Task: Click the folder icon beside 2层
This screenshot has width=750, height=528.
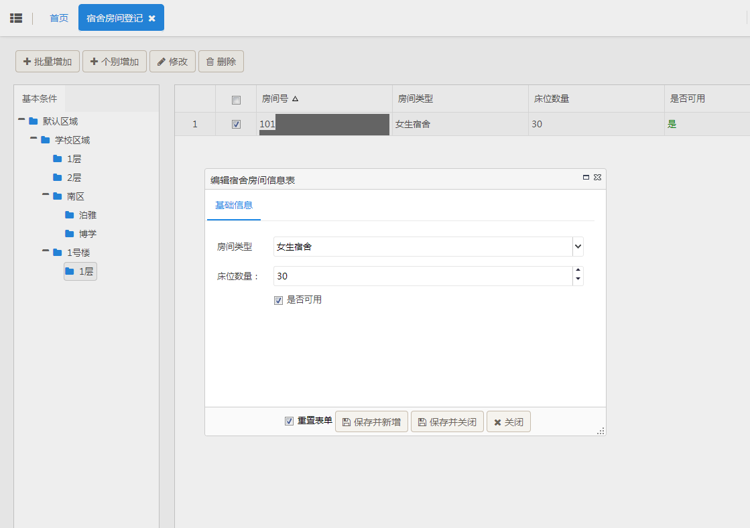Action: click(58, 178)
